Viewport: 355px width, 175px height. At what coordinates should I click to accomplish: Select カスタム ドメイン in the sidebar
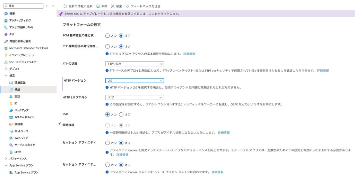point(24,117)
